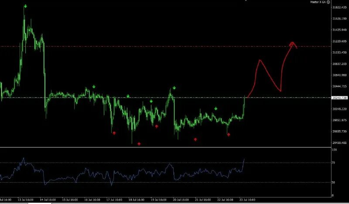Click the 22 Jul 16:00 time axis label
Viewport: 349px width, 204px height.
click(x=225, y=200)
